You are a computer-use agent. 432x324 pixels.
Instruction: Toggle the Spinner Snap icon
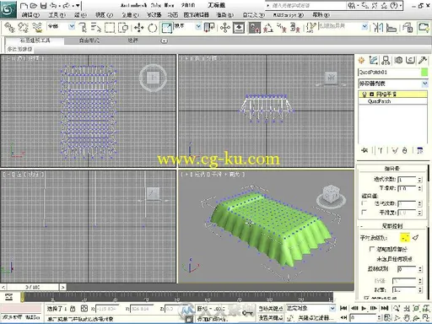coord(295,28)
